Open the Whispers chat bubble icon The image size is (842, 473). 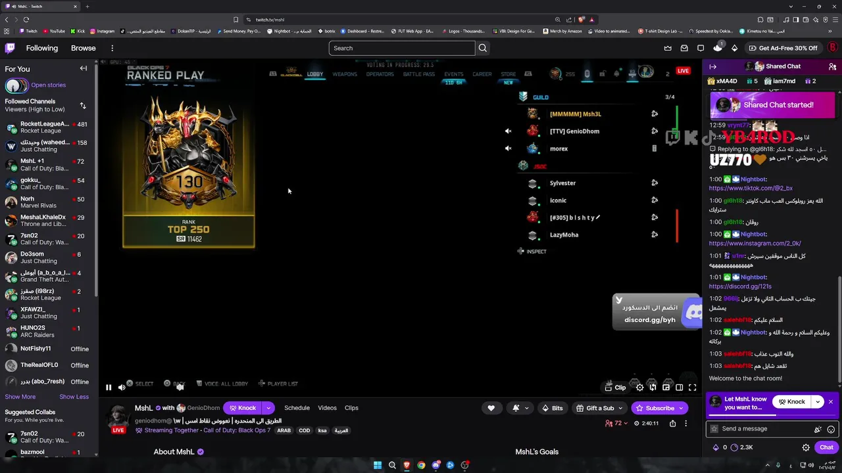701,48
